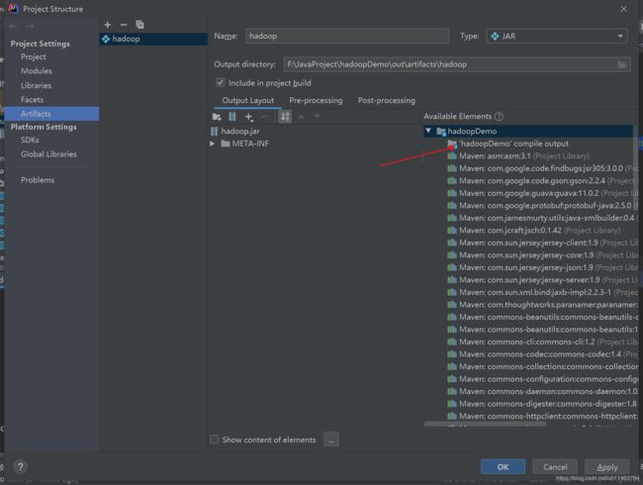The image size is (643, 485).
Task: Add copy of element plus icon
Action: pyautogui.click(x=249, y=117)
